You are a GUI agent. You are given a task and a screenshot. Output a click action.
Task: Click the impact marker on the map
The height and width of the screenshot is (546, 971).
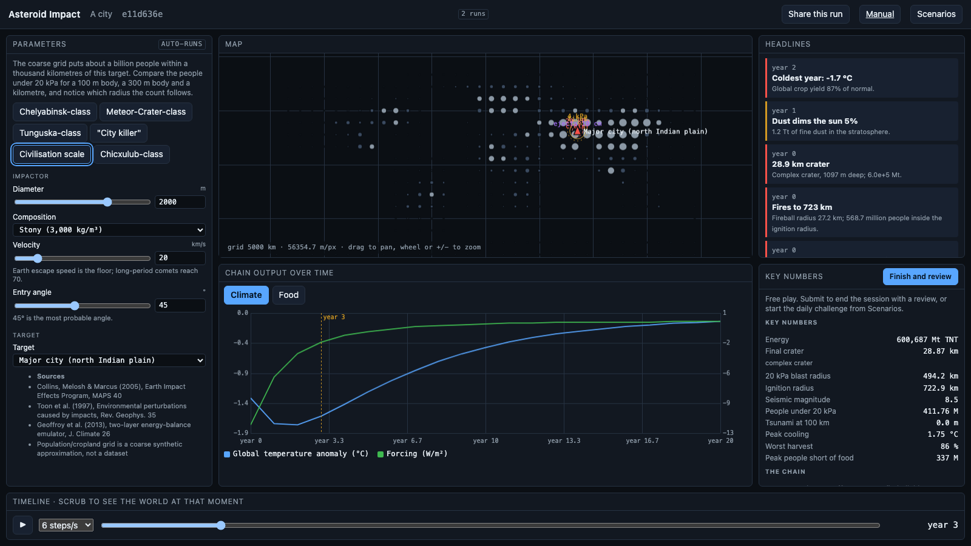point(577,131)
